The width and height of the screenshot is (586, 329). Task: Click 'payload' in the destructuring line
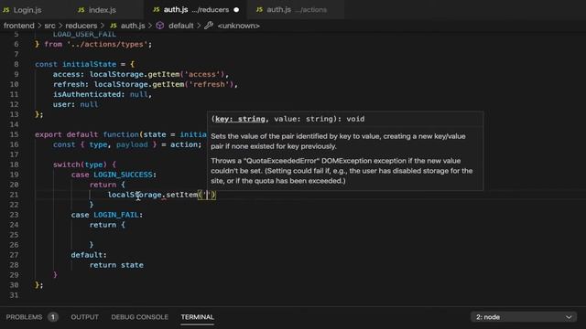point(132,144)
